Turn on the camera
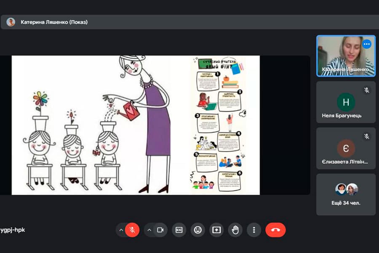This screenshot has width=379, height=253. [x=160, y=230]
